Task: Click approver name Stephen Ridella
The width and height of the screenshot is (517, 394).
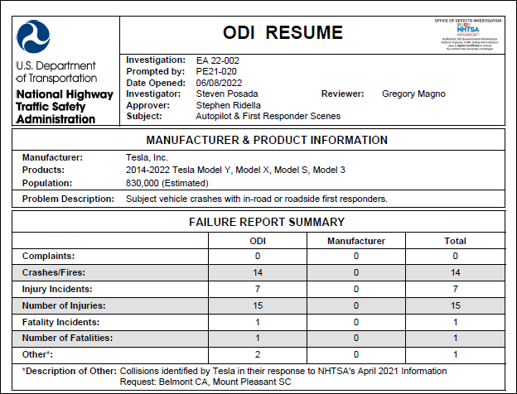Action: [x=228, y=105]
